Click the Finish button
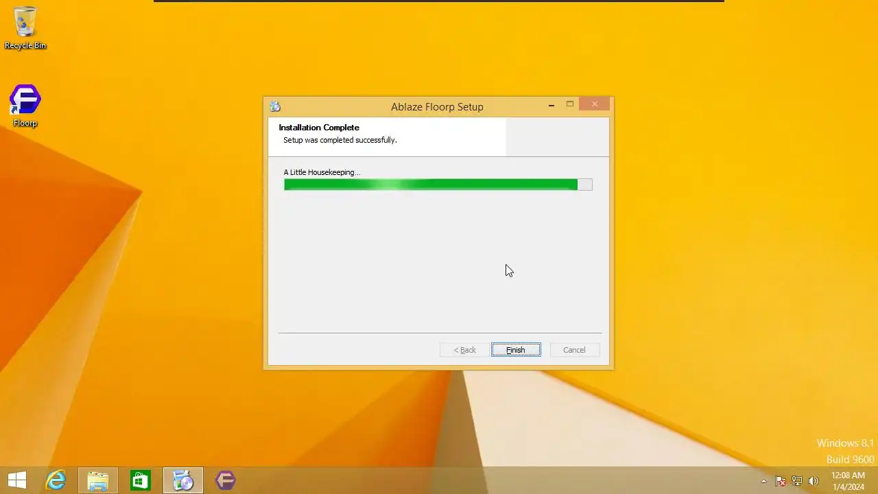The width and height of the screenshot is (878, 494). (516, 350)
